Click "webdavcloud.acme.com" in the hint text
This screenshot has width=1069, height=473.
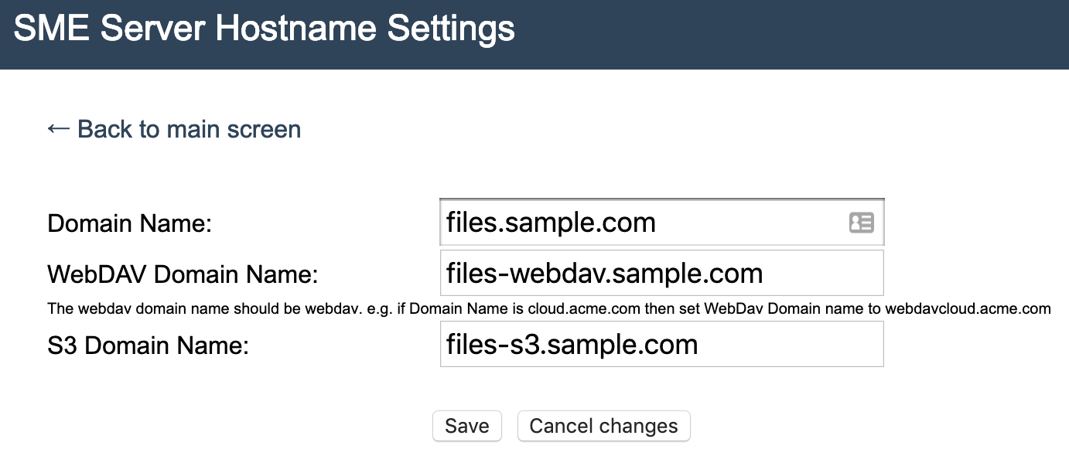pyautogui.click(x=968, y=309)
